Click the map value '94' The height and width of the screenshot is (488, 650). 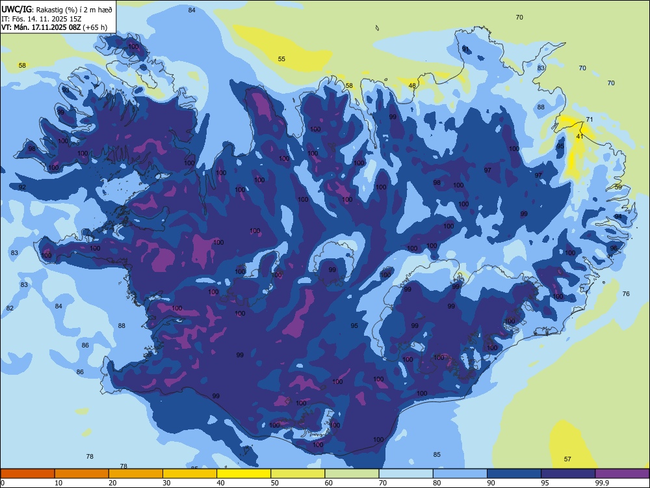point(618,217)
